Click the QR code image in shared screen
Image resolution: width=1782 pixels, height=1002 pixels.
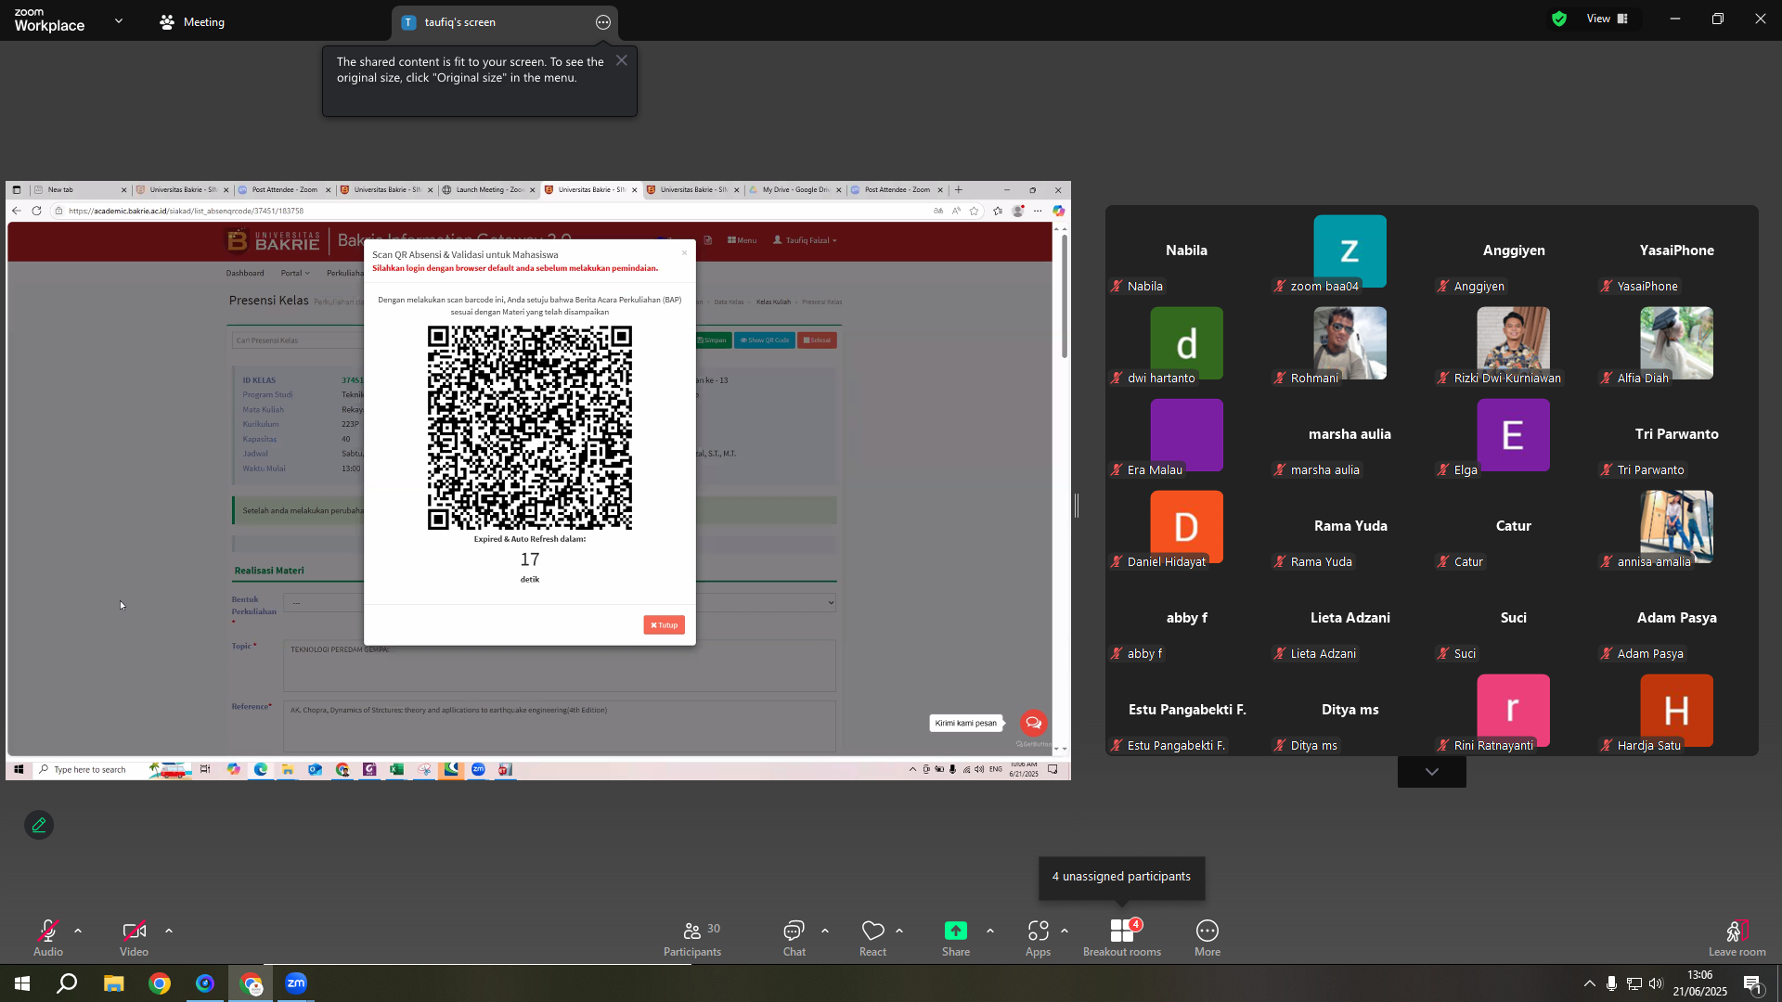(x=530, y=428)
